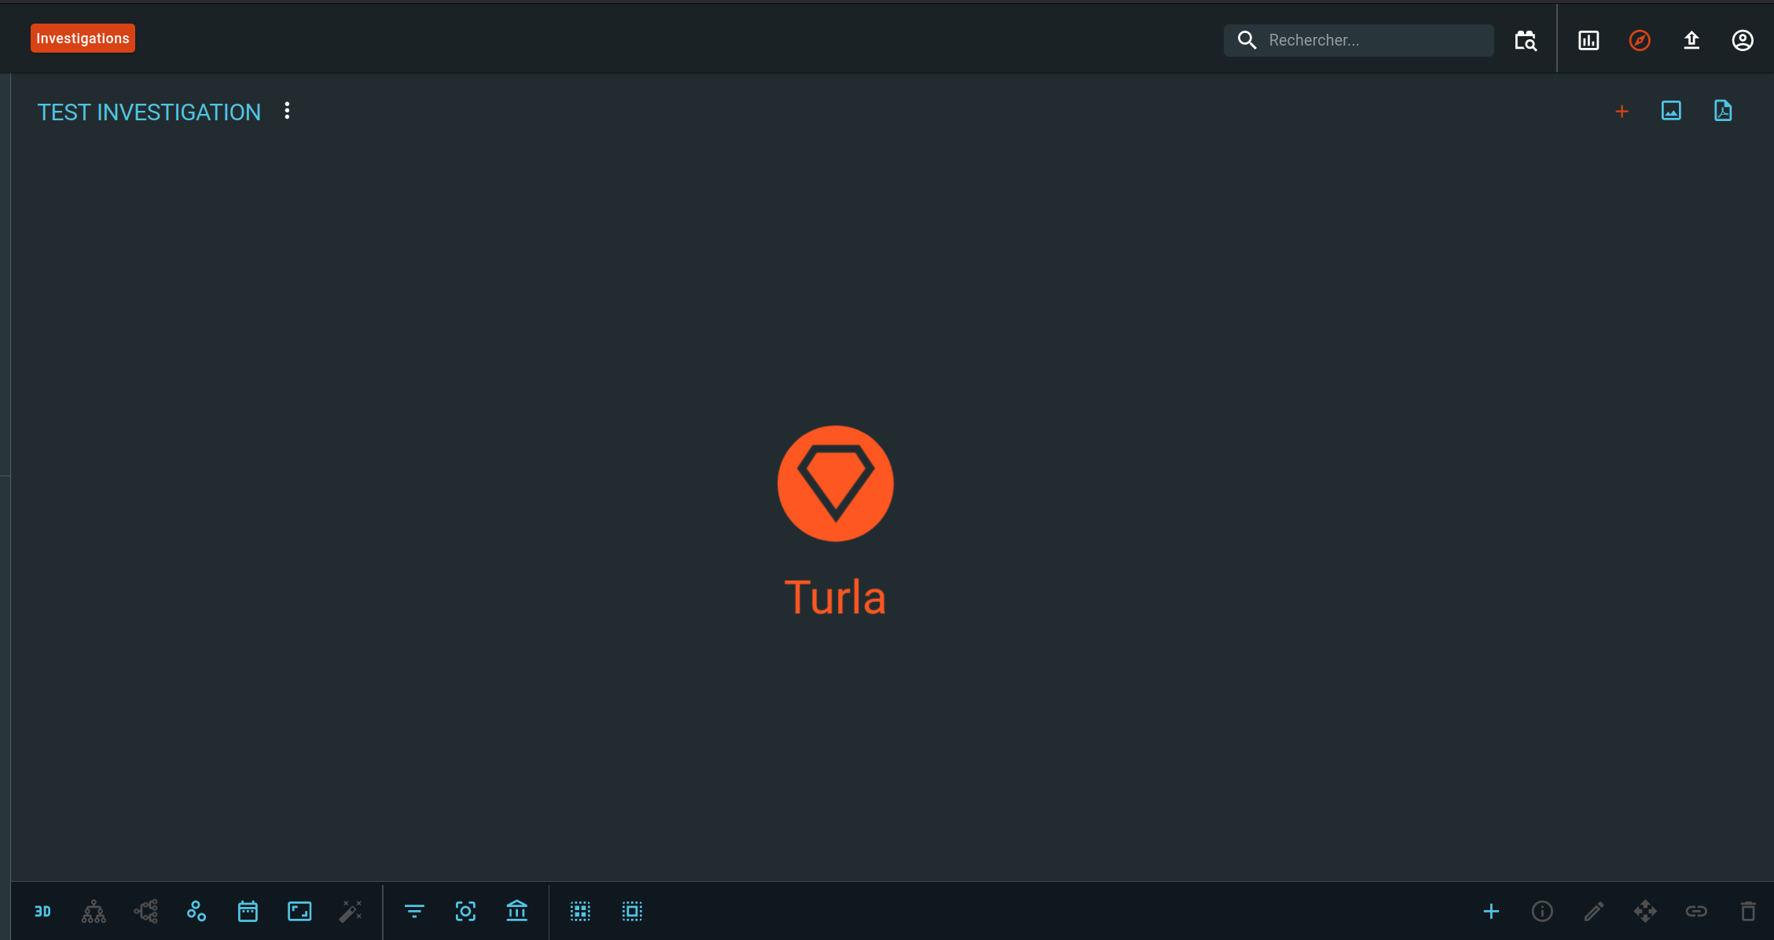Open the user profile account icon

tap(1743, 40)
